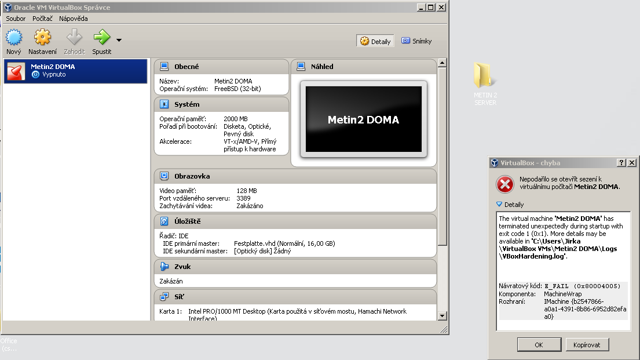Click the '3389' remote server port value
This screenshot has height=360, width=640.
[x=243, y=198]
